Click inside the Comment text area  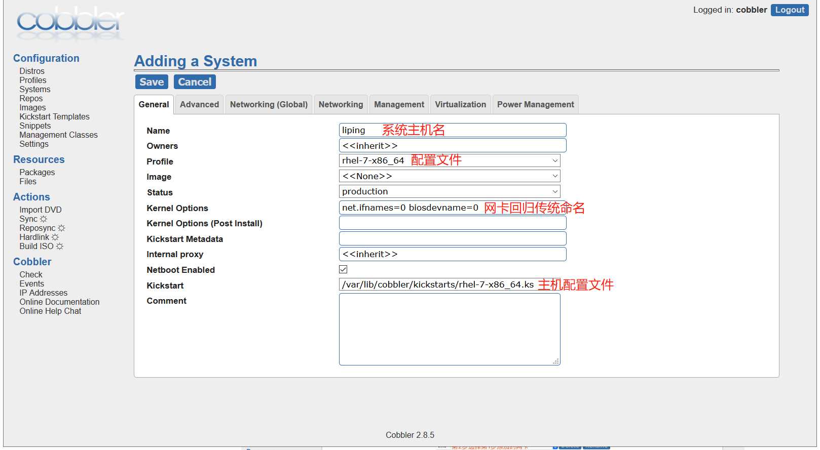tap(450, 329)
